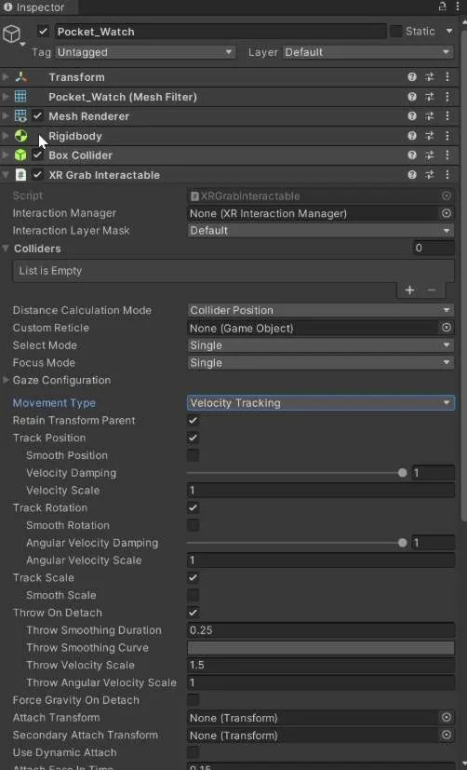Open the Movement Type dropdown
Screen dimensions: 467x770
[x=321, y=402]
